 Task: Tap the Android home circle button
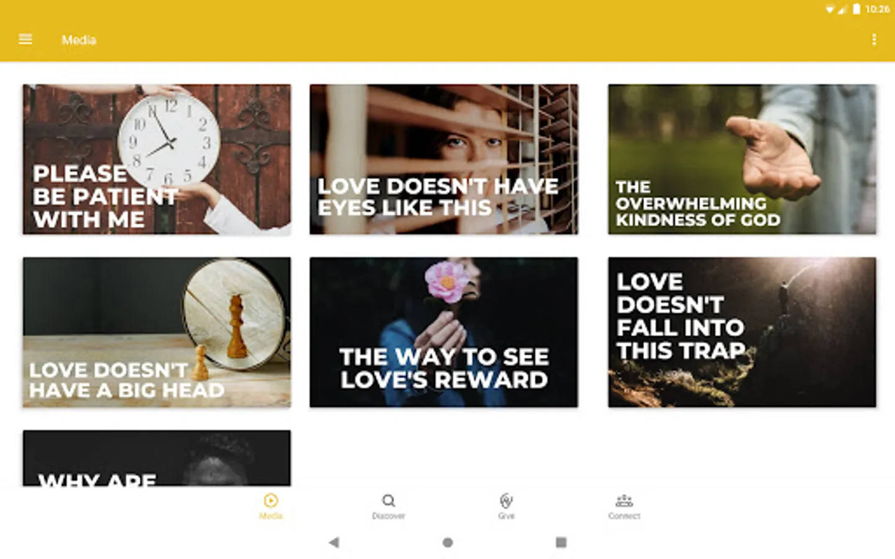447,542
